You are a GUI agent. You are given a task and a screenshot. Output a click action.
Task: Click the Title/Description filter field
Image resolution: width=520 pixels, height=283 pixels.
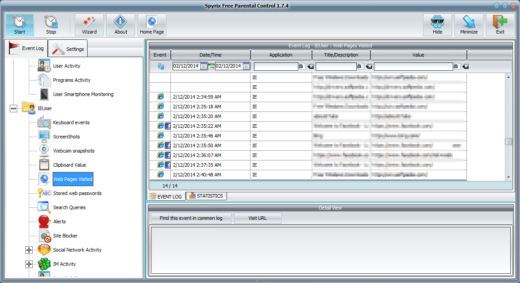(336, 67)
